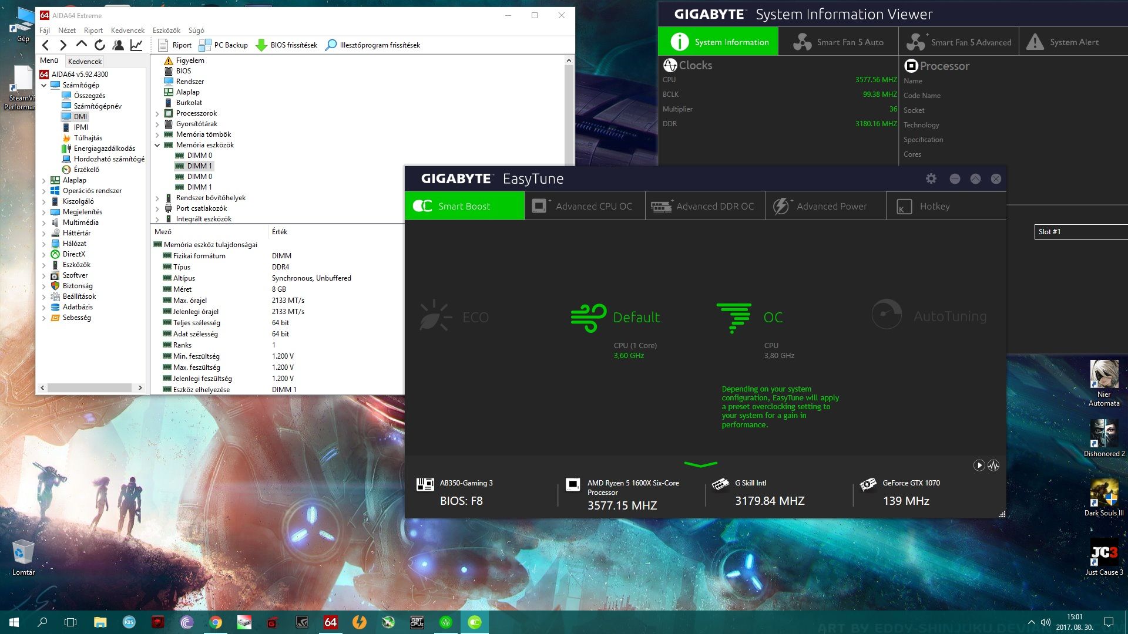Open Dishonored 2 desktop shortcut

click(x=1104, y=438)
